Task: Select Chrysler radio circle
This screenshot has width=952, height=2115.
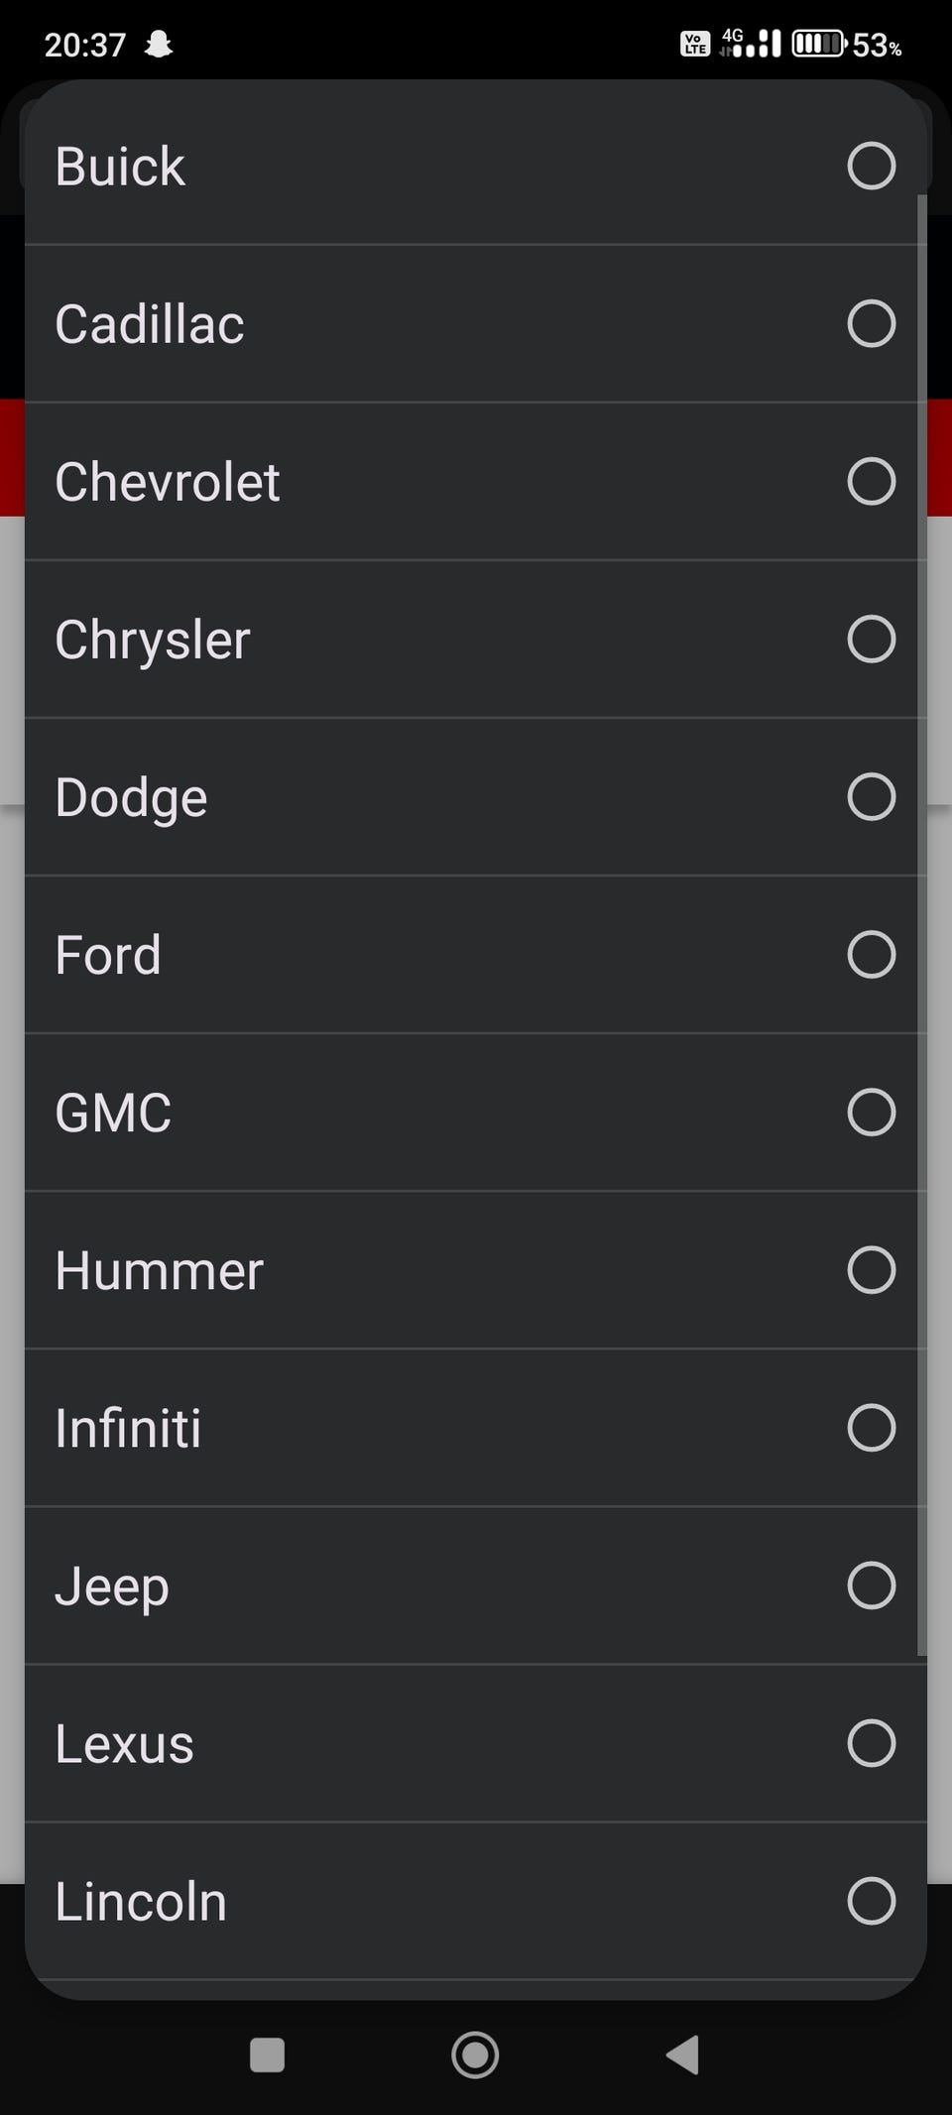Action: [871, 639]
